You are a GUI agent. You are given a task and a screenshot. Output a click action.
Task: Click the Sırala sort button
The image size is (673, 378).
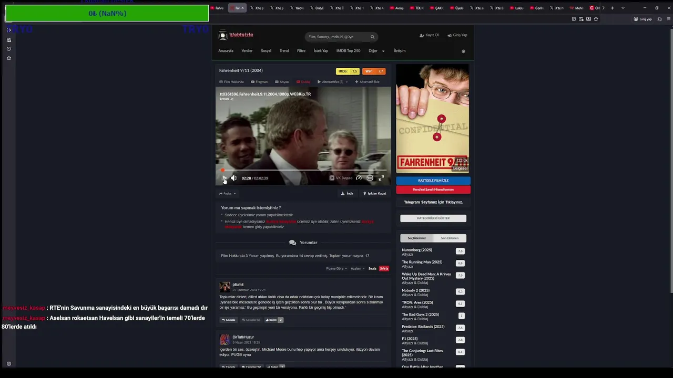coord(372,268)
